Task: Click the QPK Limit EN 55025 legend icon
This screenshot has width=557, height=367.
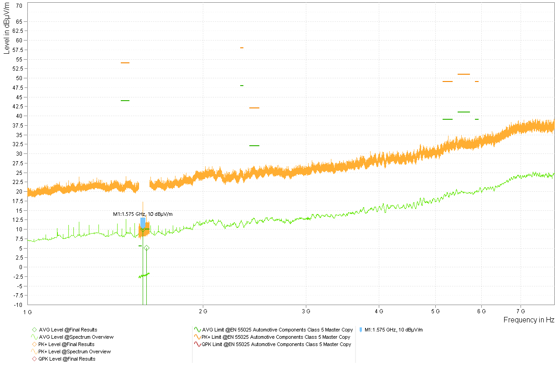Action: click(x=197, y=344)
